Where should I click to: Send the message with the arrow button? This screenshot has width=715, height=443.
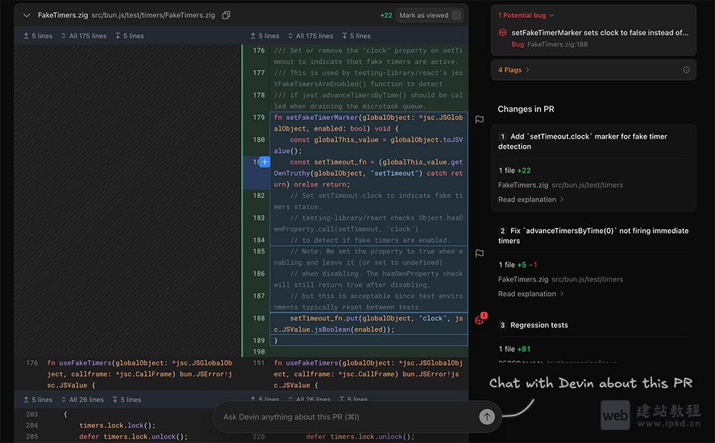(x=487, y=417)
